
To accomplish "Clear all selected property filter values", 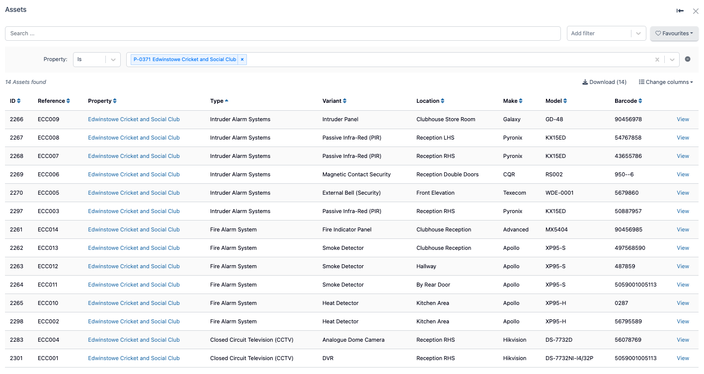I will [x=657, y=60].
